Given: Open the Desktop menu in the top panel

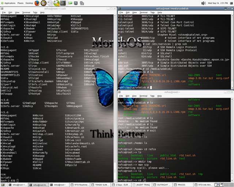Looking at the screenshot, I should pos(29,3).
